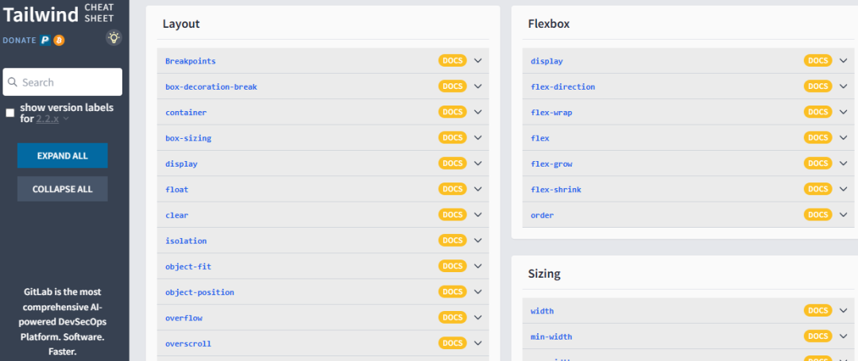This screenshot has width=858, height=361.
Task: Open DOCS badge for overflow
Action: coord(453,317)
